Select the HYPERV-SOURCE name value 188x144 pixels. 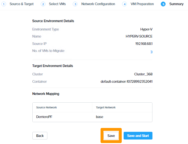coord(139,36)
